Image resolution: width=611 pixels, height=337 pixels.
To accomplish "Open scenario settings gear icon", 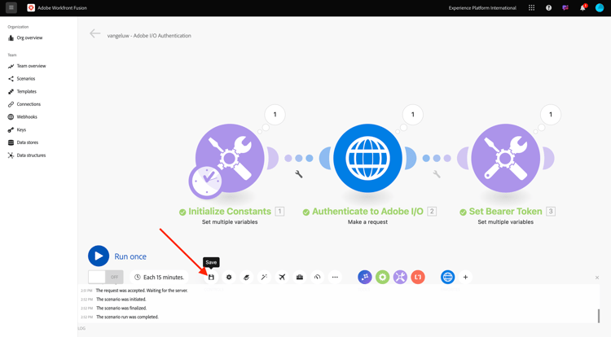I will [229, 277].
